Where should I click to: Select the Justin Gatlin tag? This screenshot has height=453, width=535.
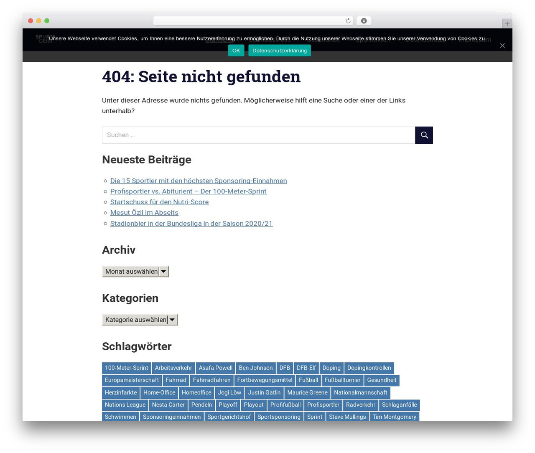coord(264,393)
